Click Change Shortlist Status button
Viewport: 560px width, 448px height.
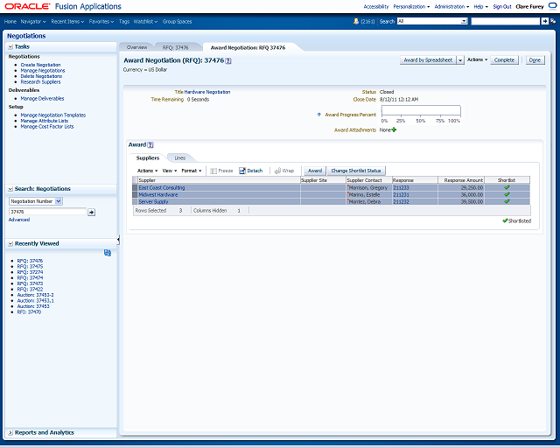(x=356, y=171)
